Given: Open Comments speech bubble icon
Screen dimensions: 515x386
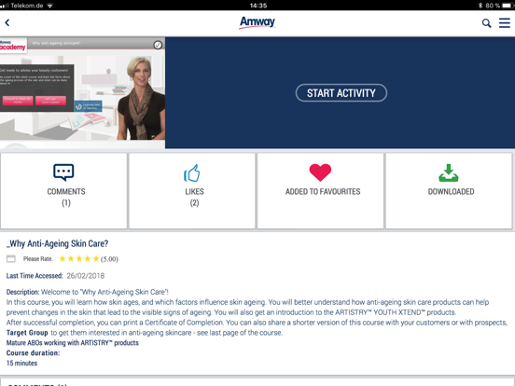Looking at the screenshot, I should 63,172.
